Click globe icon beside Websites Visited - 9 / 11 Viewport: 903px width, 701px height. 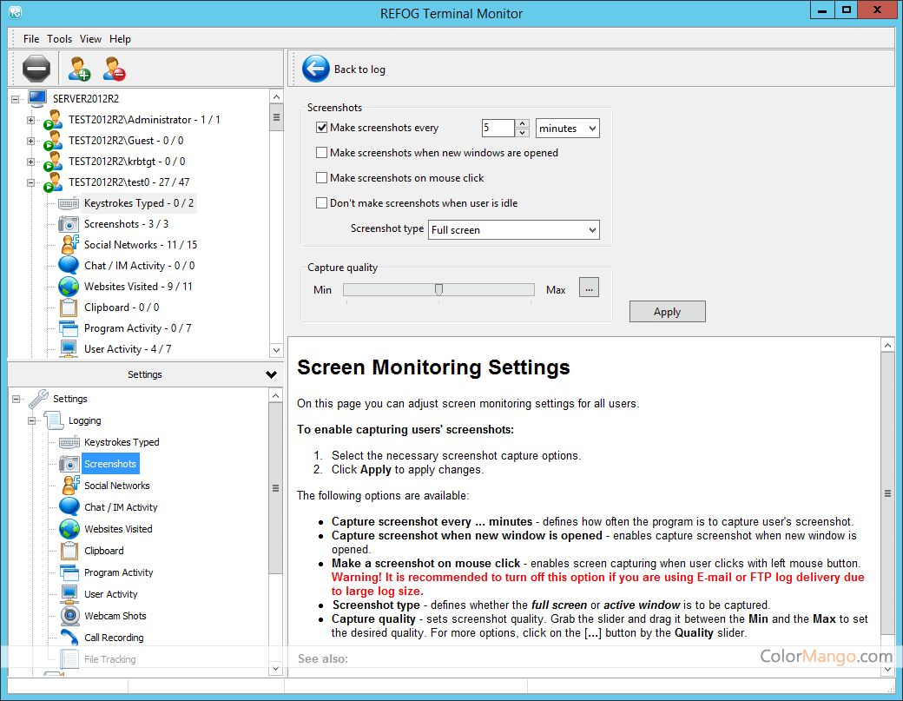[69, 287]
